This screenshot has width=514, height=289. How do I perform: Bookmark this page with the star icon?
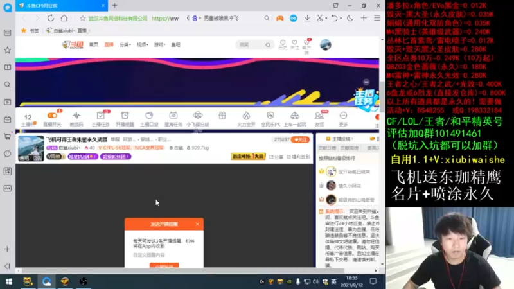tap(83, 19)
